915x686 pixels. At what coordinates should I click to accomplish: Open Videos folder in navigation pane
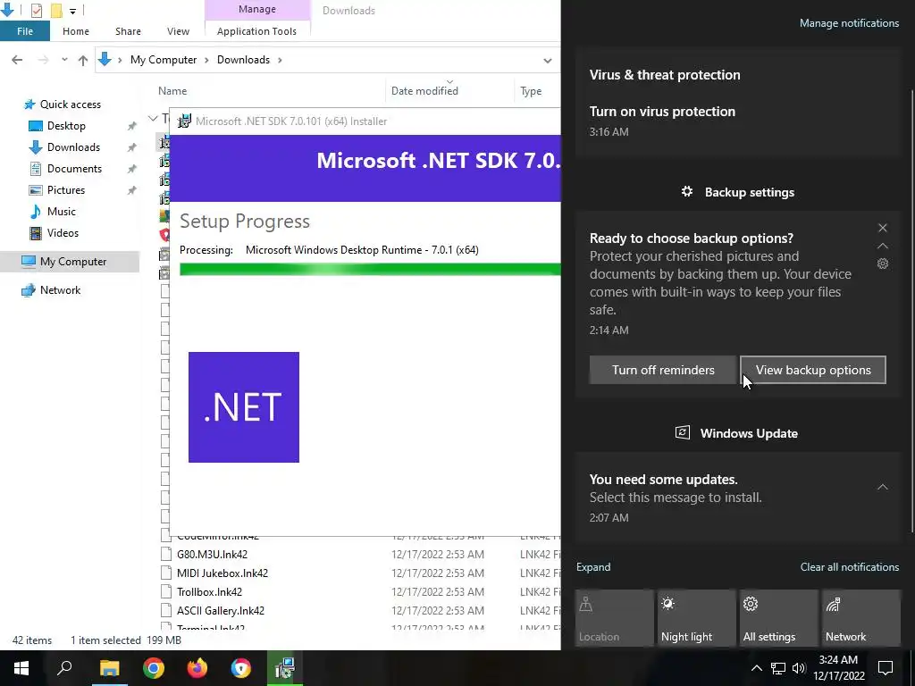(63, 233)
